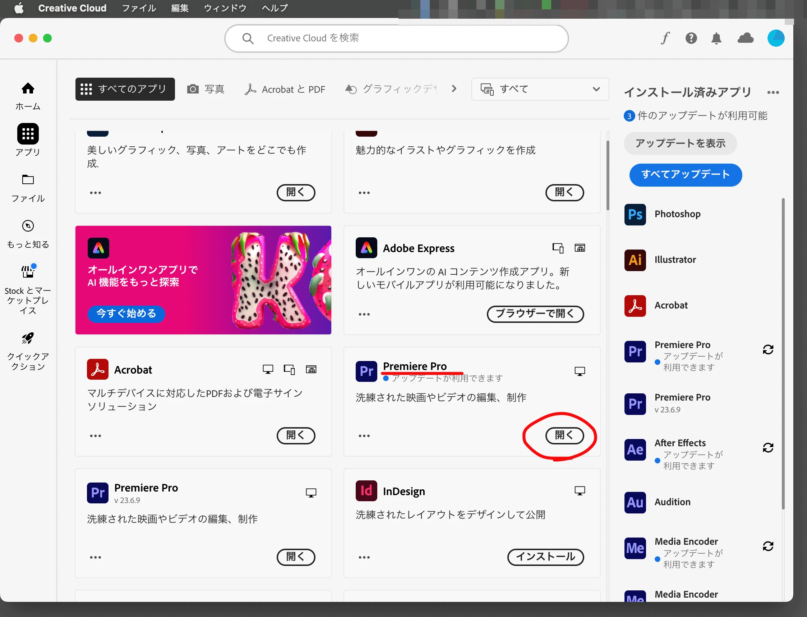Click update refresh icon for Media Encoder

tap(768, 546)
